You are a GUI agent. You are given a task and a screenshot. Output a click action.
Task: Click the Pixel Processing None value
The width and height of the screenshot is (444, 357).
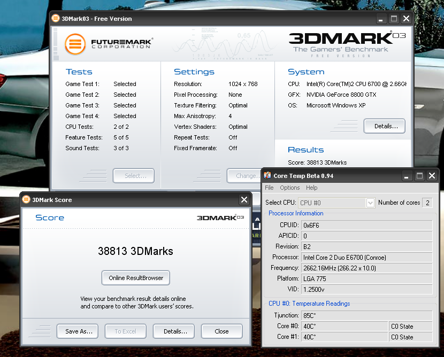point(235,95)
